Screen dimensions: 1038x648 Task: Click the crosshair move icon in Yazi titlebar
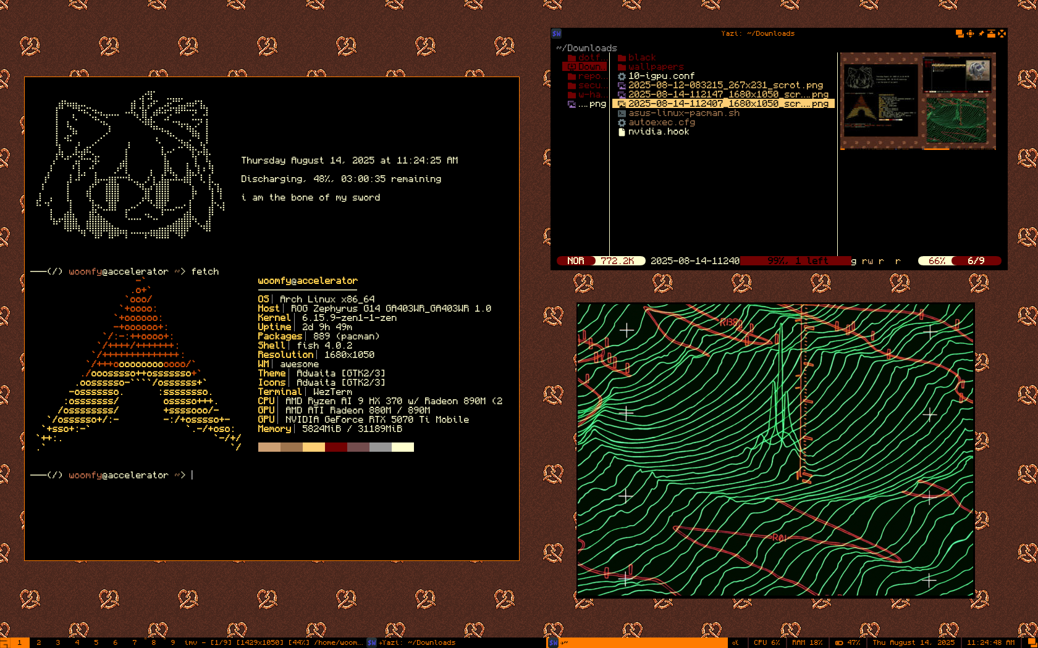(970, 34)
